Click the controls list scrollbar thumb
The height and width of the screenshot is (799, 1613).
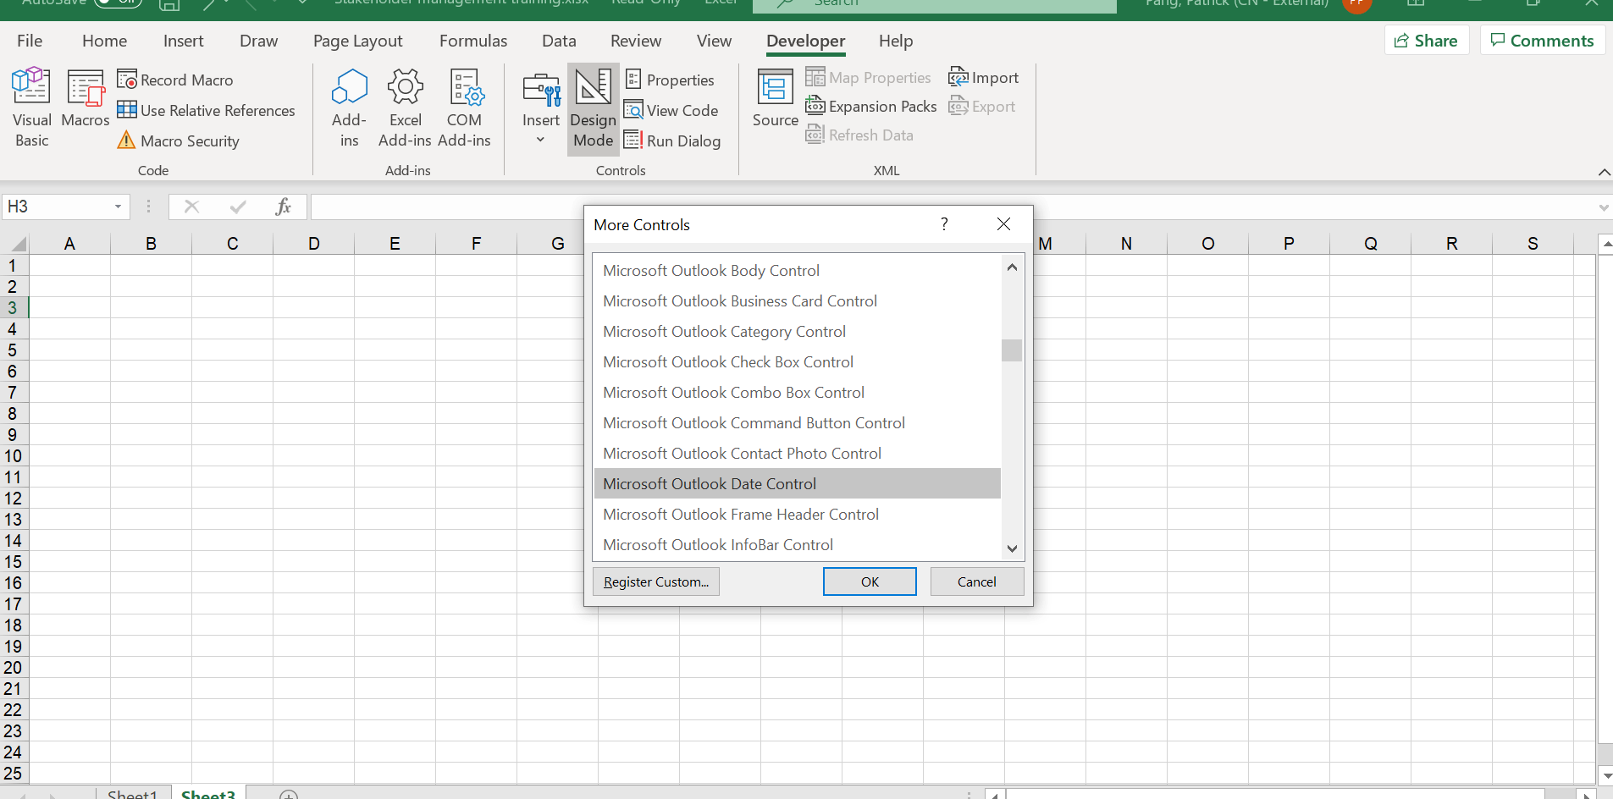1012,350
